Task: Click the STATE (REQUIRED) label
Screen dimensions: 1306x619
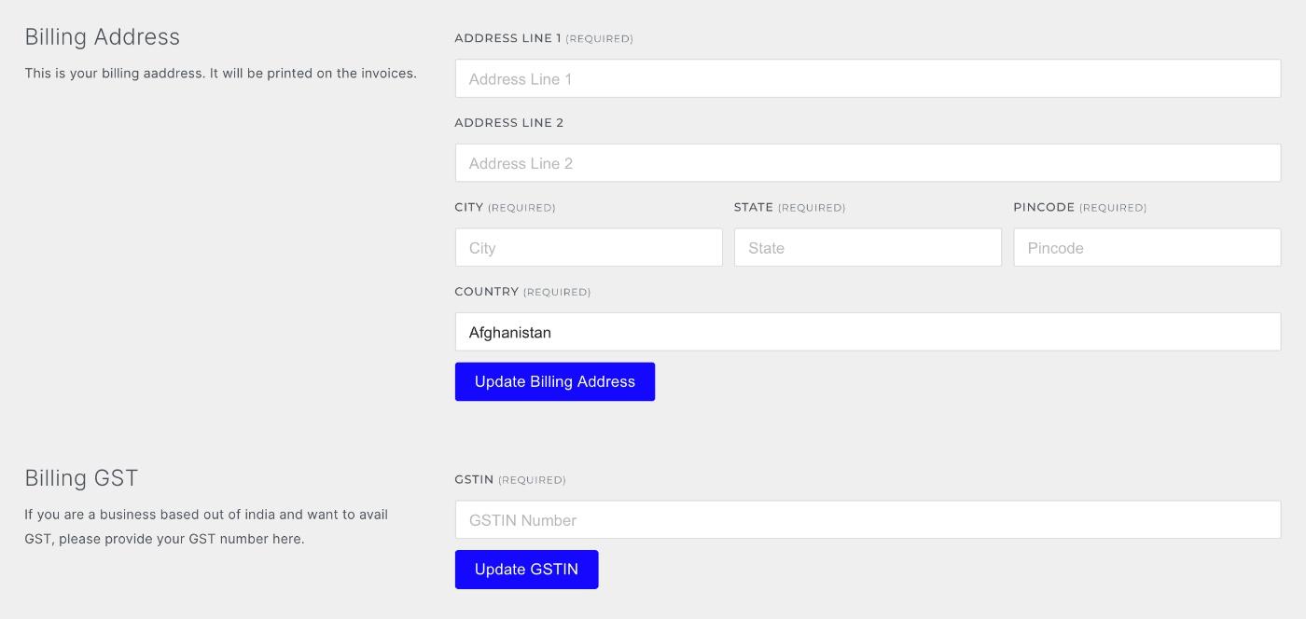Action: 789,207
